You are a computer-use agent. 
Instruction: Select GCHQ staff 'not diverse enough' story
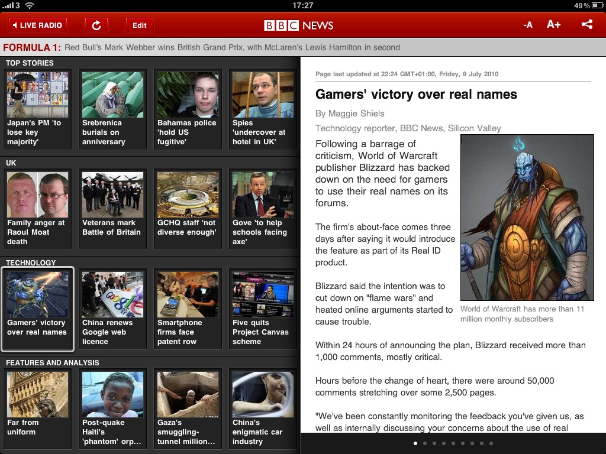click(188, 209)
